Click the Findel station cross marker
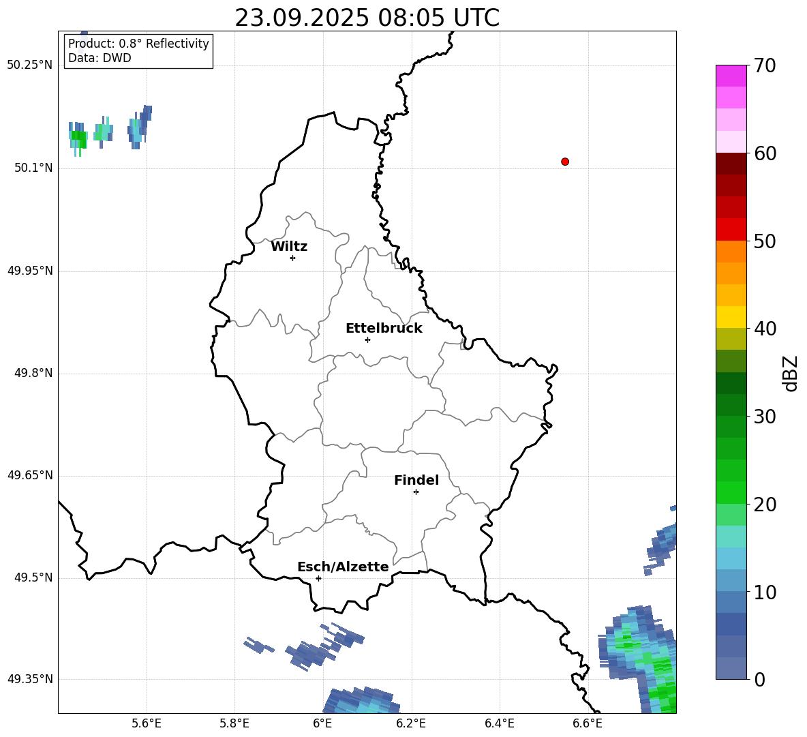This screenshot has height=737, width=807. 416,492
